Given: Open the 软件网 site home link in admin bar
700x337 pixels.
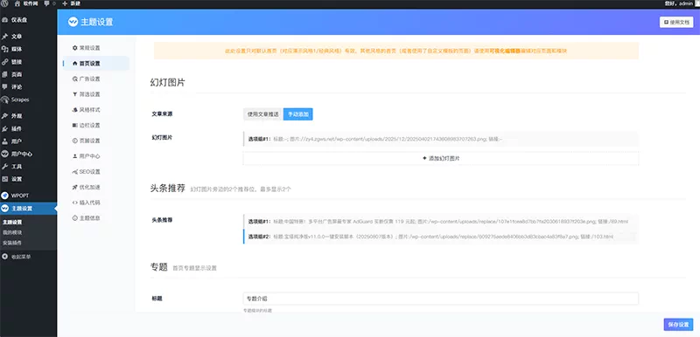Looking at the screenshot, I should pos(25,3).
